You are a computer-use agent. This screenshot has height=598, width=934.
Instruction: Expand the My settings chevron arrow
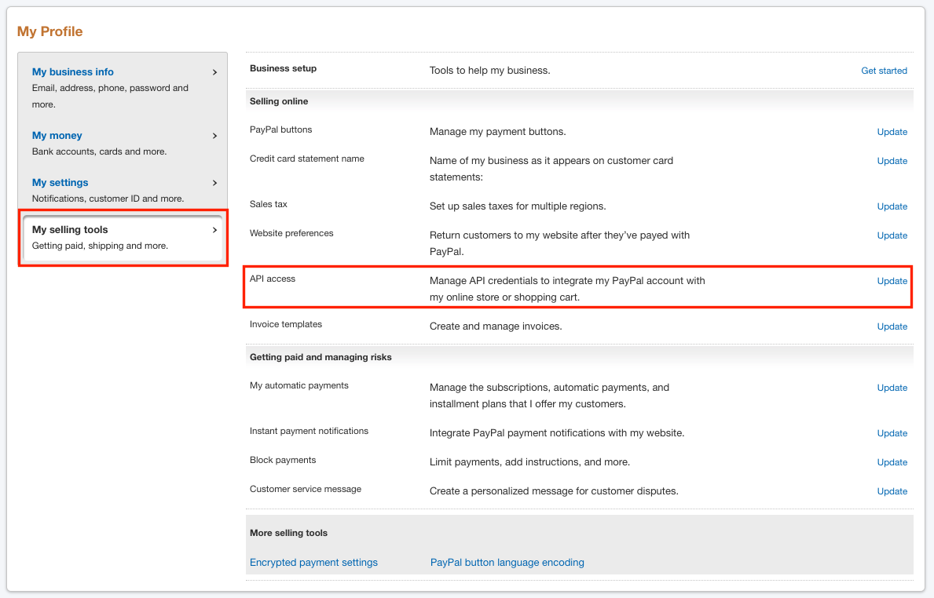point(215,183)
